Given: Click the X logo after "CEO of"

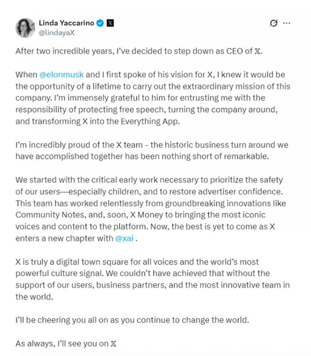Looking at the screenshot, I should 258,52.
